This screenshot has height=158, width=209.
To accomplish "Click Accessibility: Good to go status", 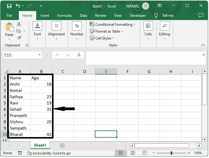I will click(x=49, y=153).
